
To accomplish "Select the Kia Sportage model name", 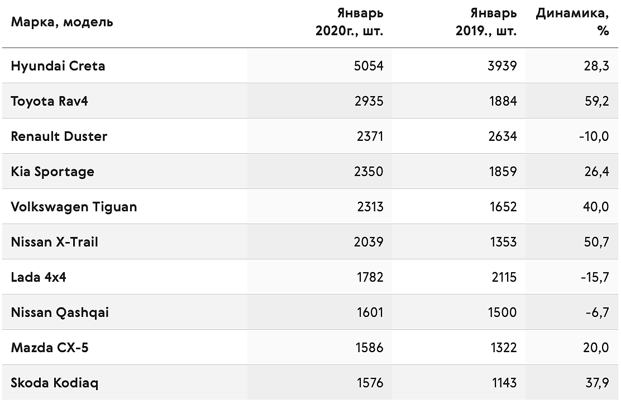I will click(52, 172).
